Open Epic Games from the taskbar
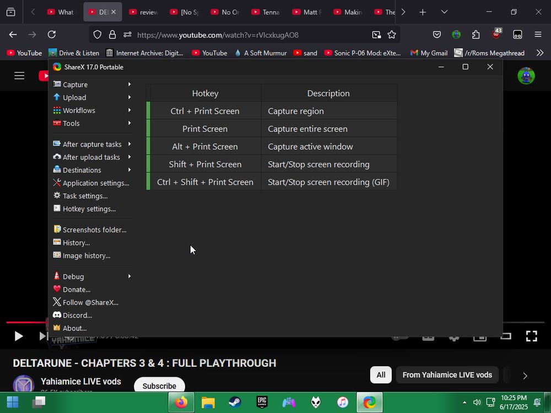Image resolution: width=551 pixels, height=413 pixels. (262, 402)
